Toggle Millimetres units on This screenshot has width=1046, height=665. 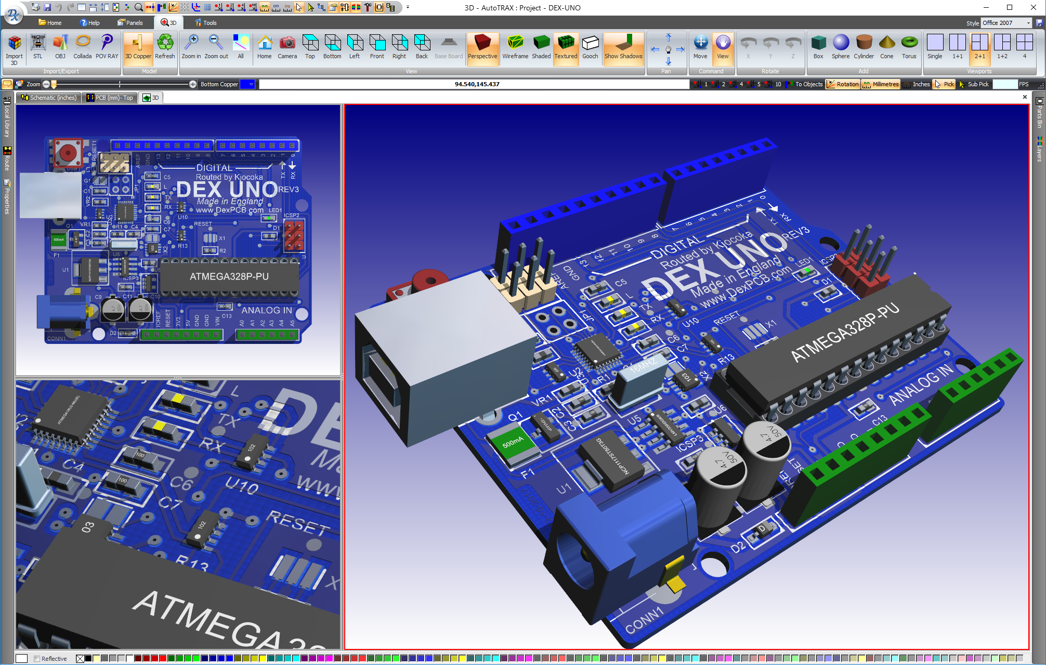[881, 84]
